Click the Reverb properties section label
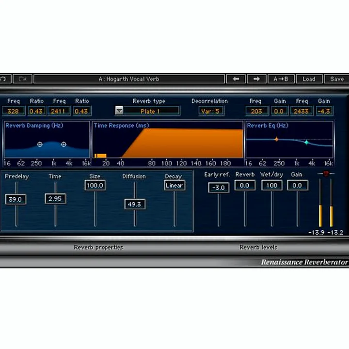 [98, 248]
